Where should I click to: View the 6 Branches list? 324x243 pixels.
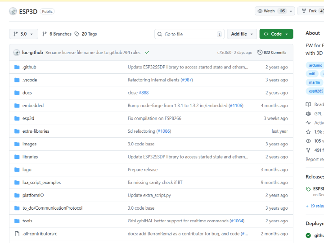(x=57, y=34)
